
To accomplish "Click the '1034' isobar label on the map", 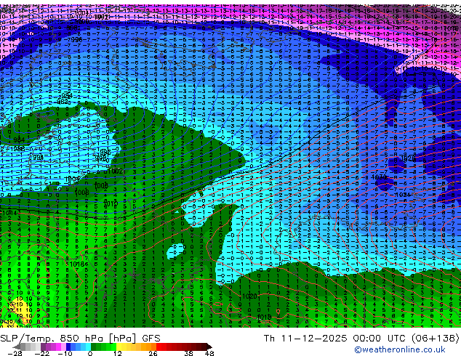I will pos(402,195).
